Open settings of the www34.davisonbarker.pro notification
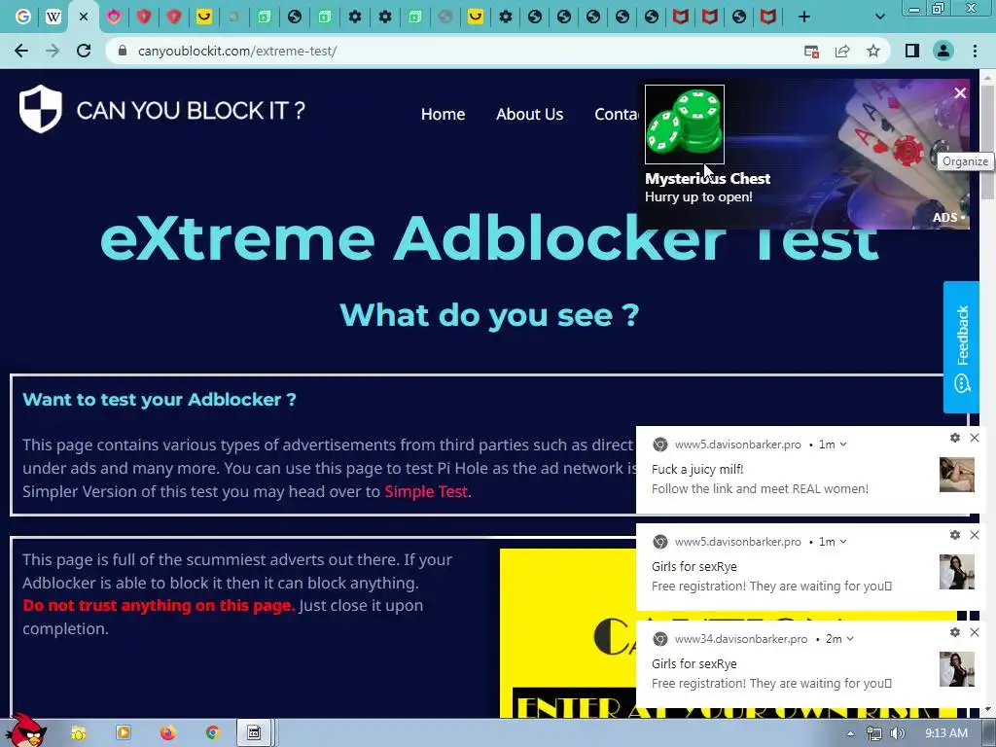This screenshot has height=747, width=996. point(955,632)
